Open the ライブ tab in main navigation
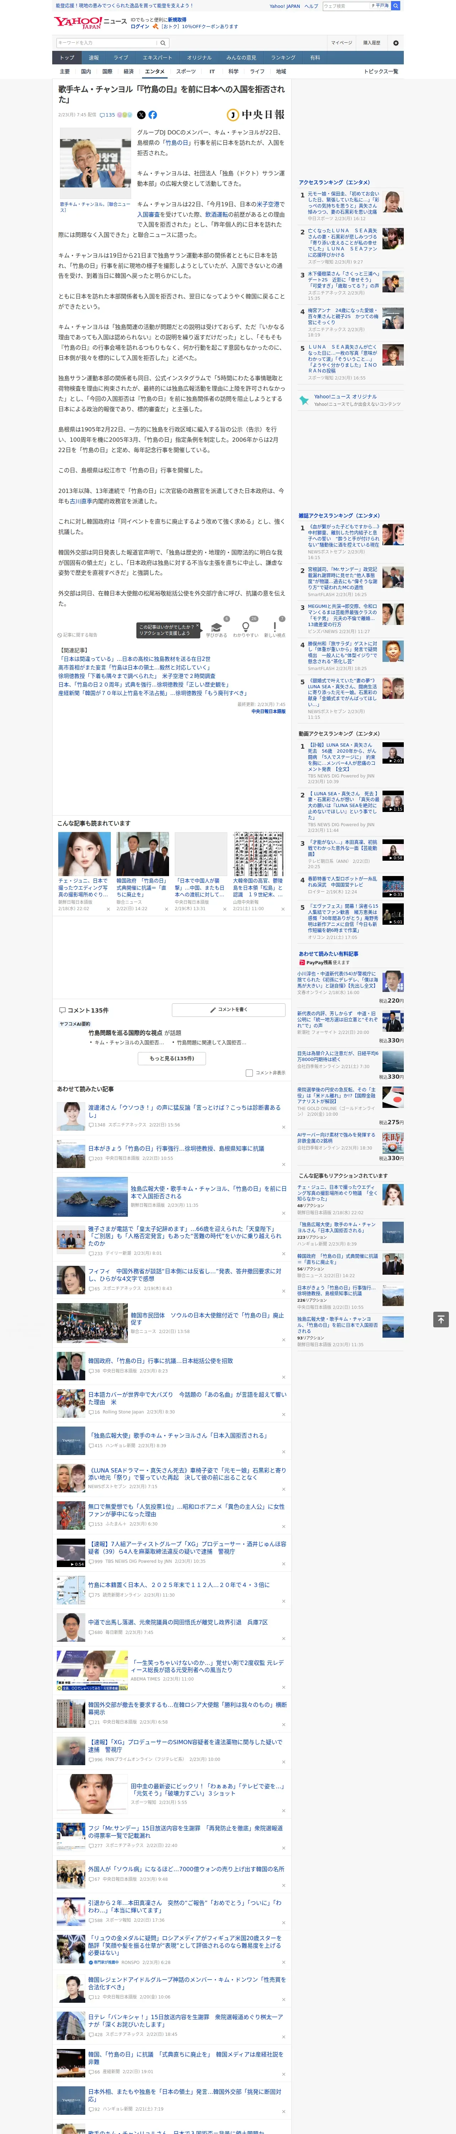456x2134 pixels. [x=121, y=58]
